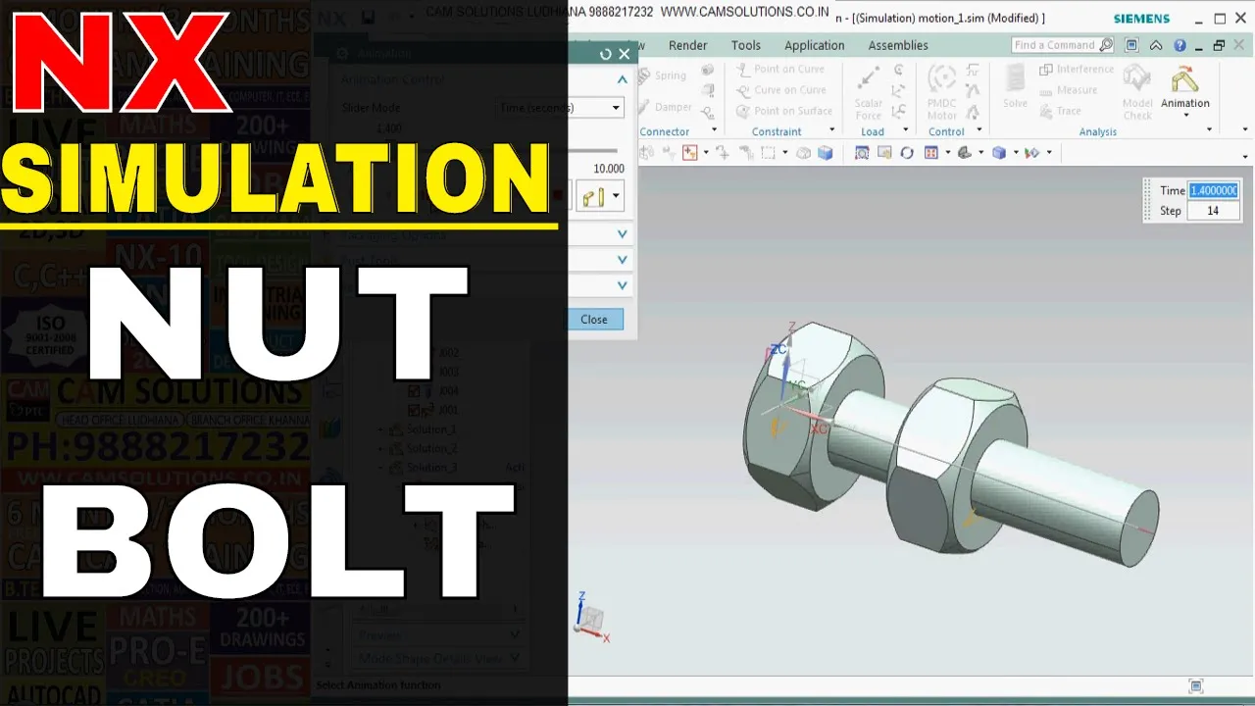
Task: Click the animation time slider bar
Action: (x=593, y=150)
